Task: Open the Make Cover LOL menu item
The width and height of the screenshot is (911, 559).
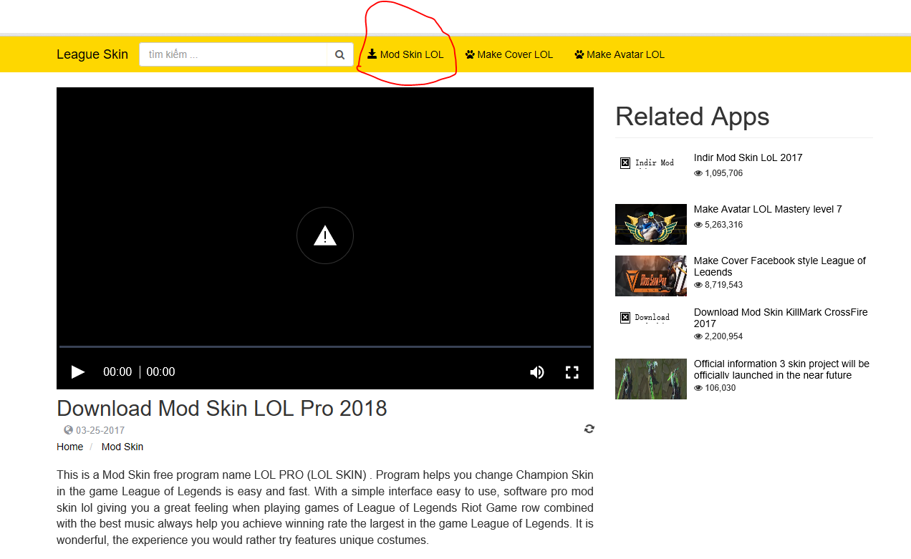Action: 509,54
